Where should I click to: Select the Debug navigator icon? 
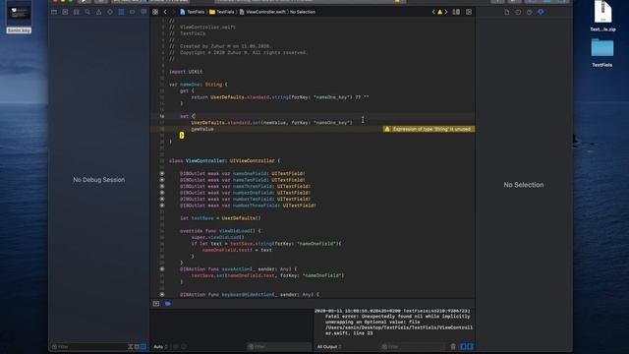121,12
